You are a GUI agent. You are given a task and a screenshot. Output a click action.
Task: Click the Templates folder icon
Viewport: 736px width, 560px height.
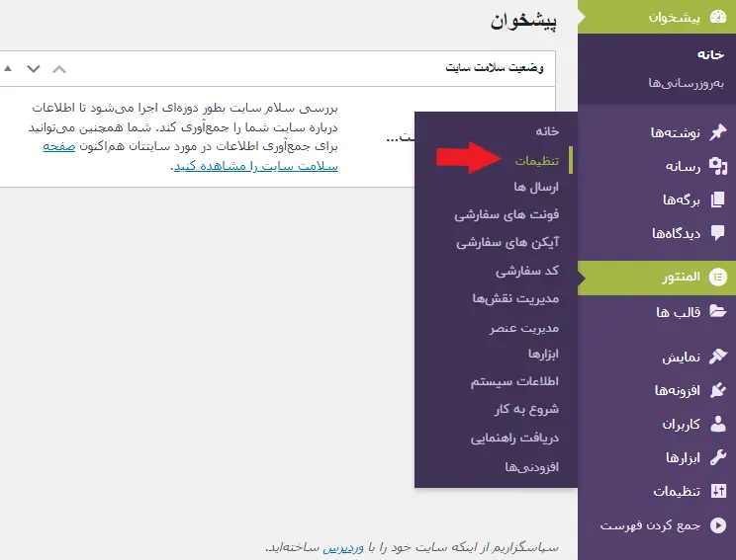click(x=717, y=311)
